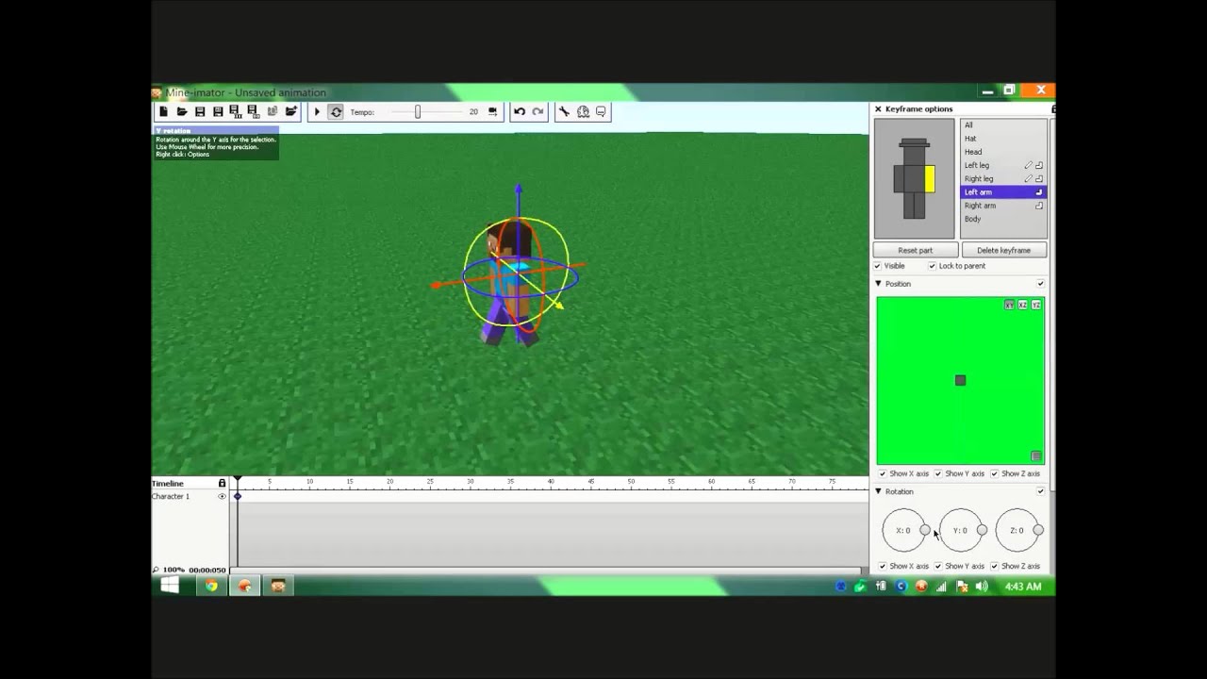This screenshot has height=679, width=1207.
Task: Click the Z rotation dial
Action: click(x=1017, y=530)
